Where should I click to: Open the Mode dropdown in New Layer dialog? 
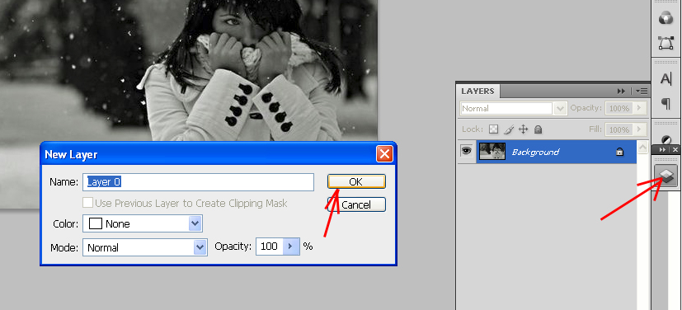145,247
